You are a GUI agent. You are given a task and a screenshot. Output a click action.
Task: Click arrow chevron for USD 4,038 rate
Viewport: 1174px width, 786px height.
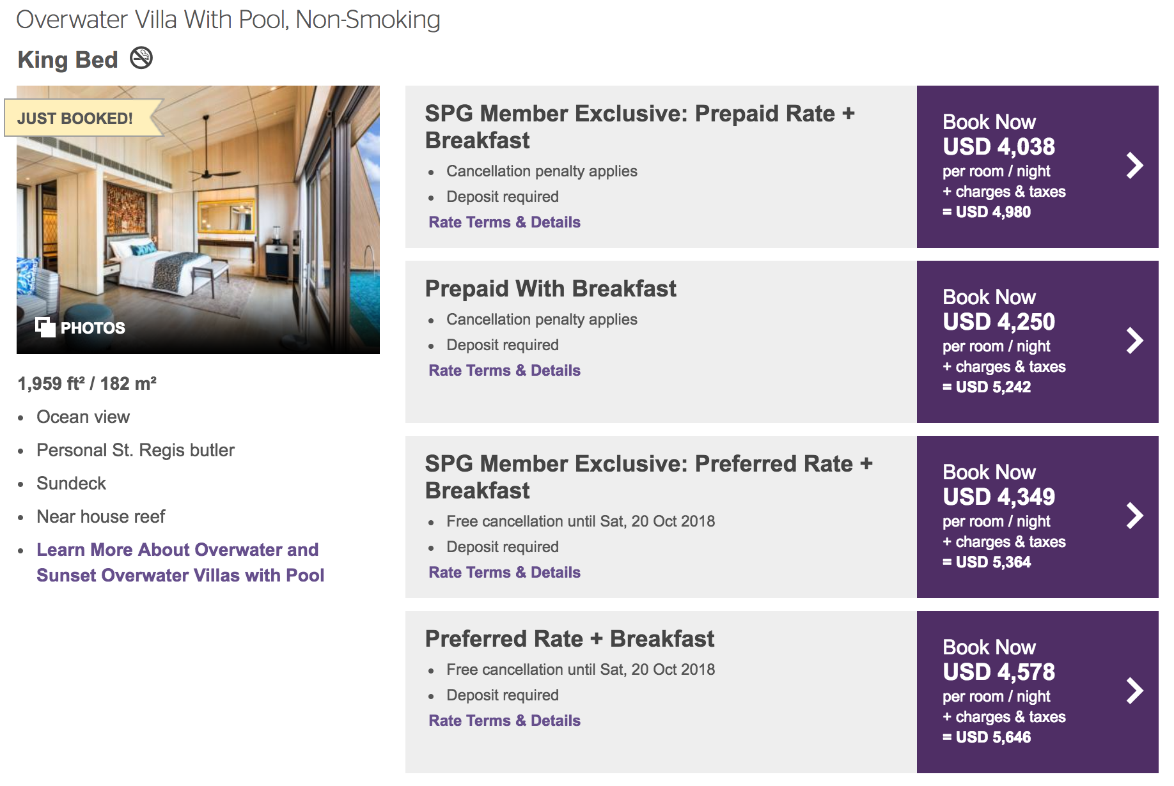(1134, 166)
